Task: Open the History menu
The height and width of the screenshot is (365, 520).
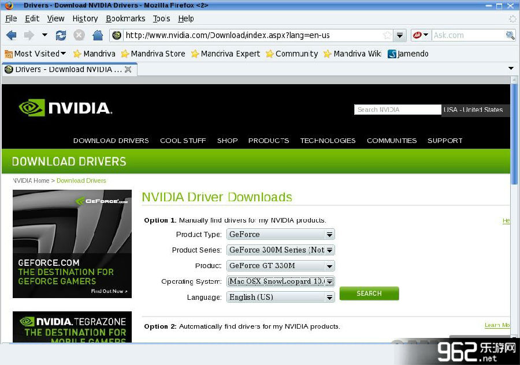Action: coord(86,18)
